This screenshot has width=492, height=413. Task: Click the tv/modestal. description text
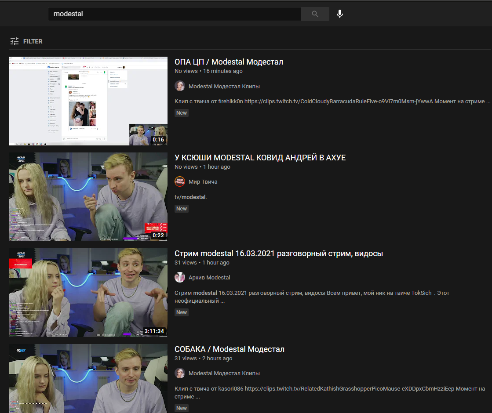pos(191,197)
